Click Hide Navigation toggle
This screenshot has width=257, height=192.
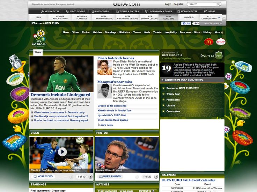[x=213, y=24]
